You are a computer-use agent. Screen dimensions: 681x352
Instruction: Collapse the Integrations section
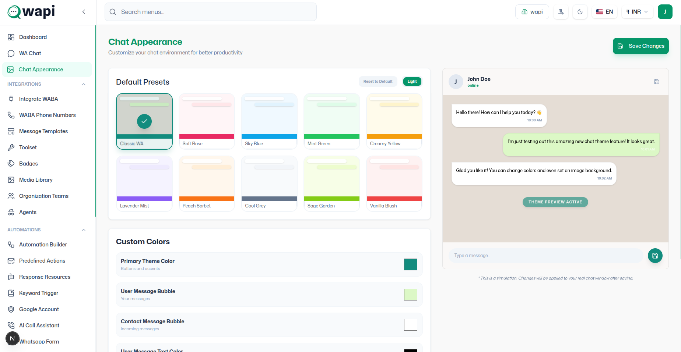point(84,84)
